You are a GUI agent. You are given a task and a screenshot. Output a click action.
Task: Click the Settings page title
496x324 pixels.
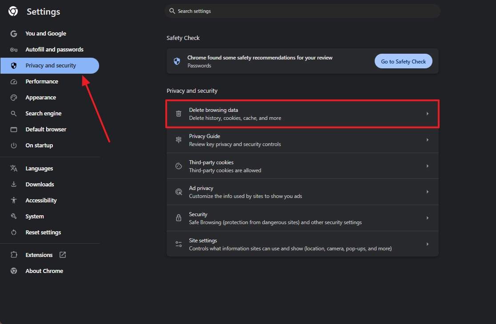tap(44, 12)
